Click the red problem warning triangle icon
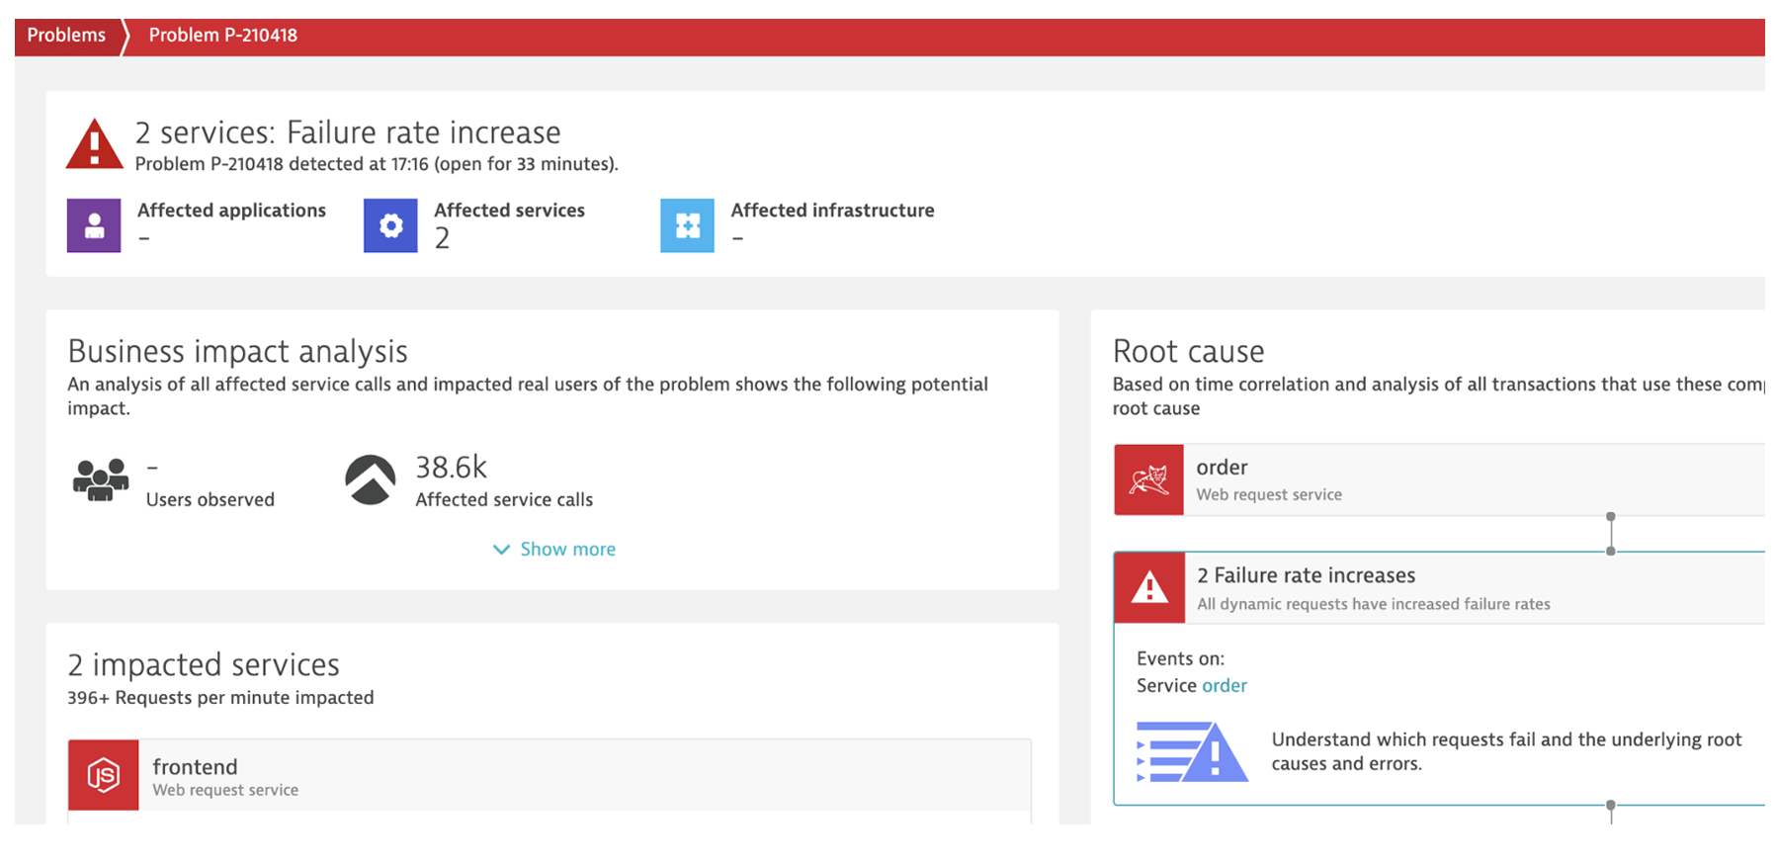 click(94, 145)
